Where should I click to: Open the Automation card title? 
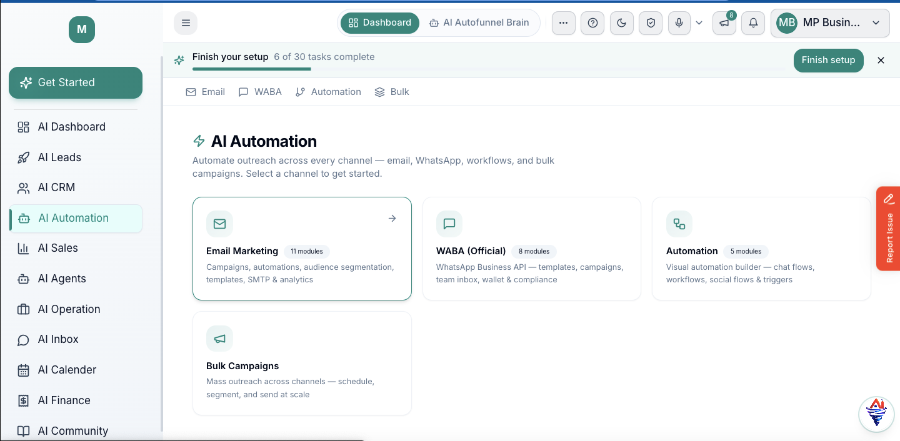click(x=692, y=251)
